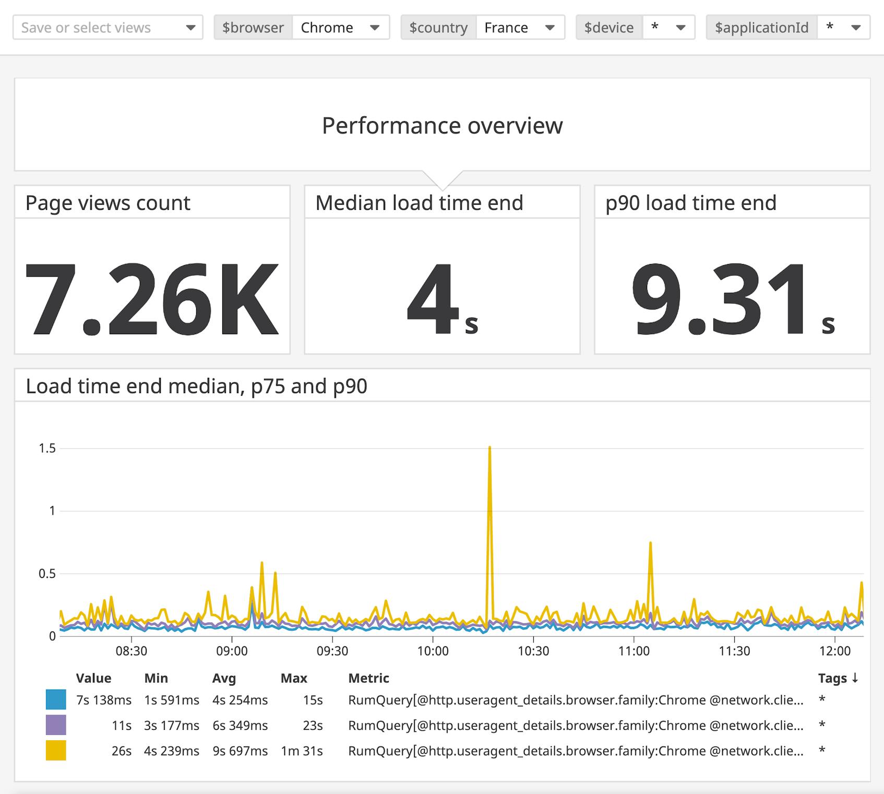Click the Metric column header
The image size is (884, 794).
click(x=368, y=678)
